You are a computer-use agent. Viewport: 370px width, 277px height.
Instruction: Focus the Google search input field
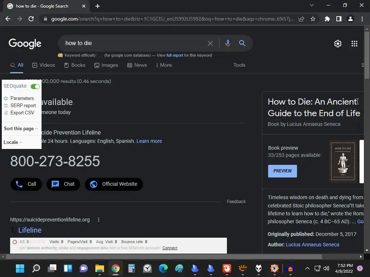(x=134, y=43)
